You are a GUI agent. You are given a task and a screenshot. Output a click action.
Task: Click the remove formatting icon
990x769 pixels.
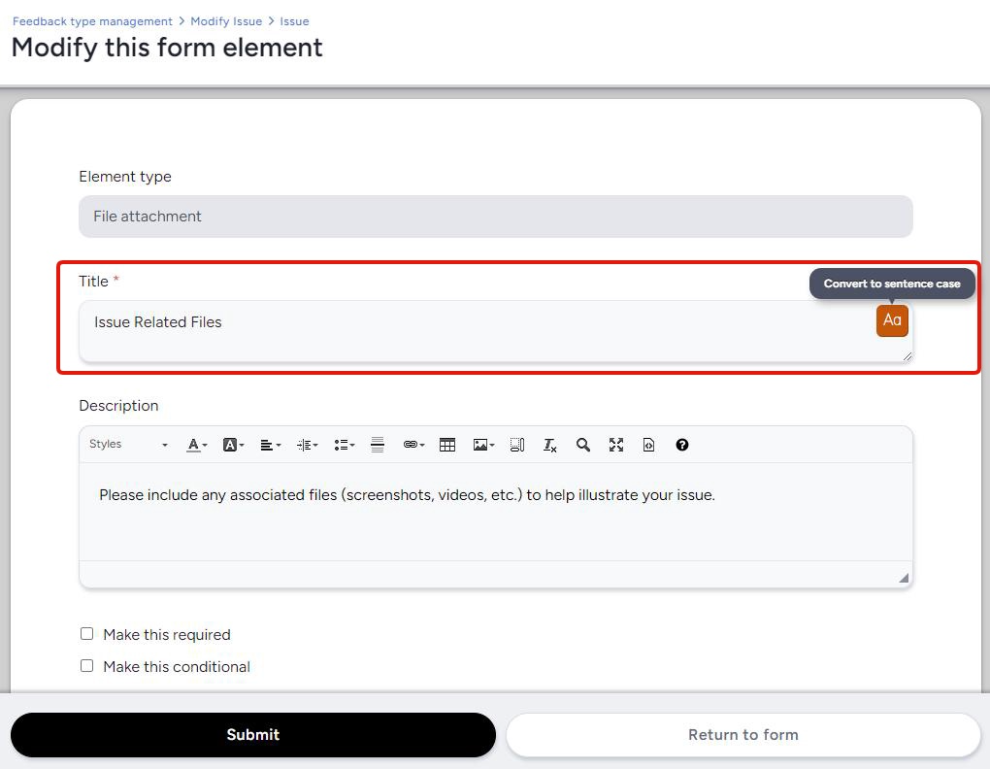click(x=549, y=445)
